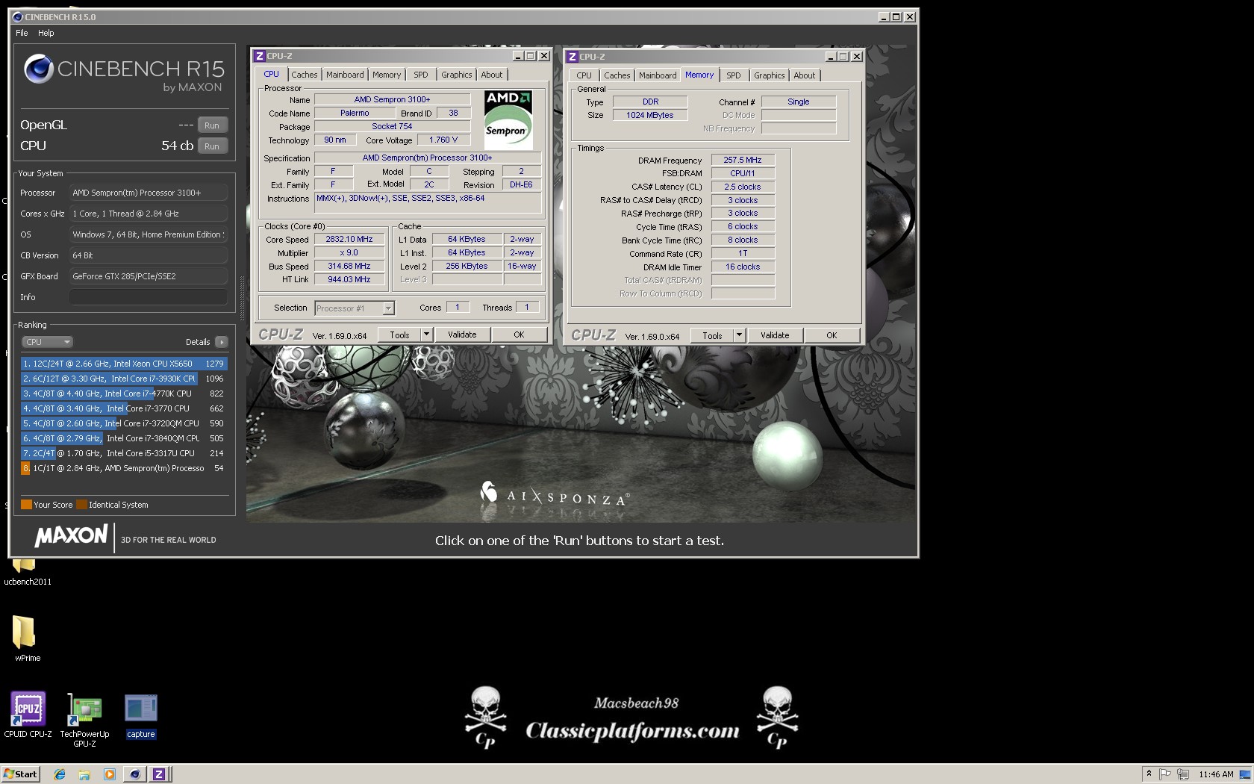Switch to Cinebench taskbar button
This screenshot has width=1254, height=784.
click(134, 774)
